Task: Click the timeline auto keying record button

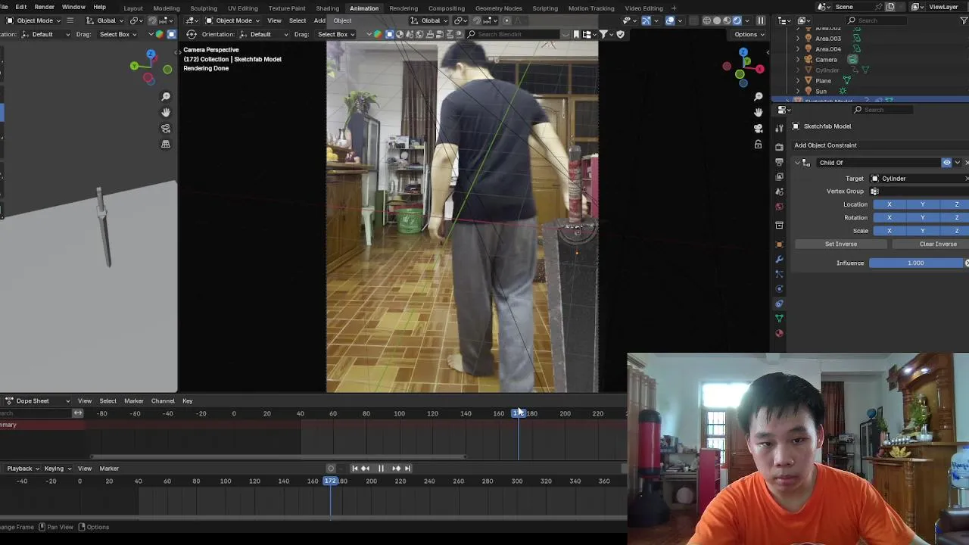Action: [331, 469]
